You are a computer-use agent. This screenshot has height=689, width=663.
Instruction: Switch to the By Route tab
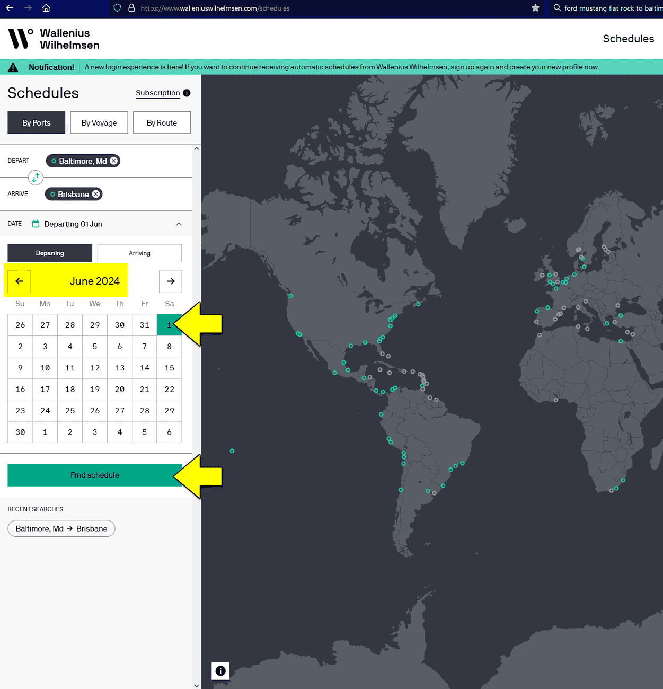[x=162, y=122]
